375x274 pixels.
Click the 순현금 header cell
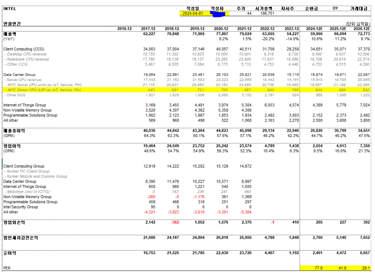pyautogui.click(x=311, y=8)
